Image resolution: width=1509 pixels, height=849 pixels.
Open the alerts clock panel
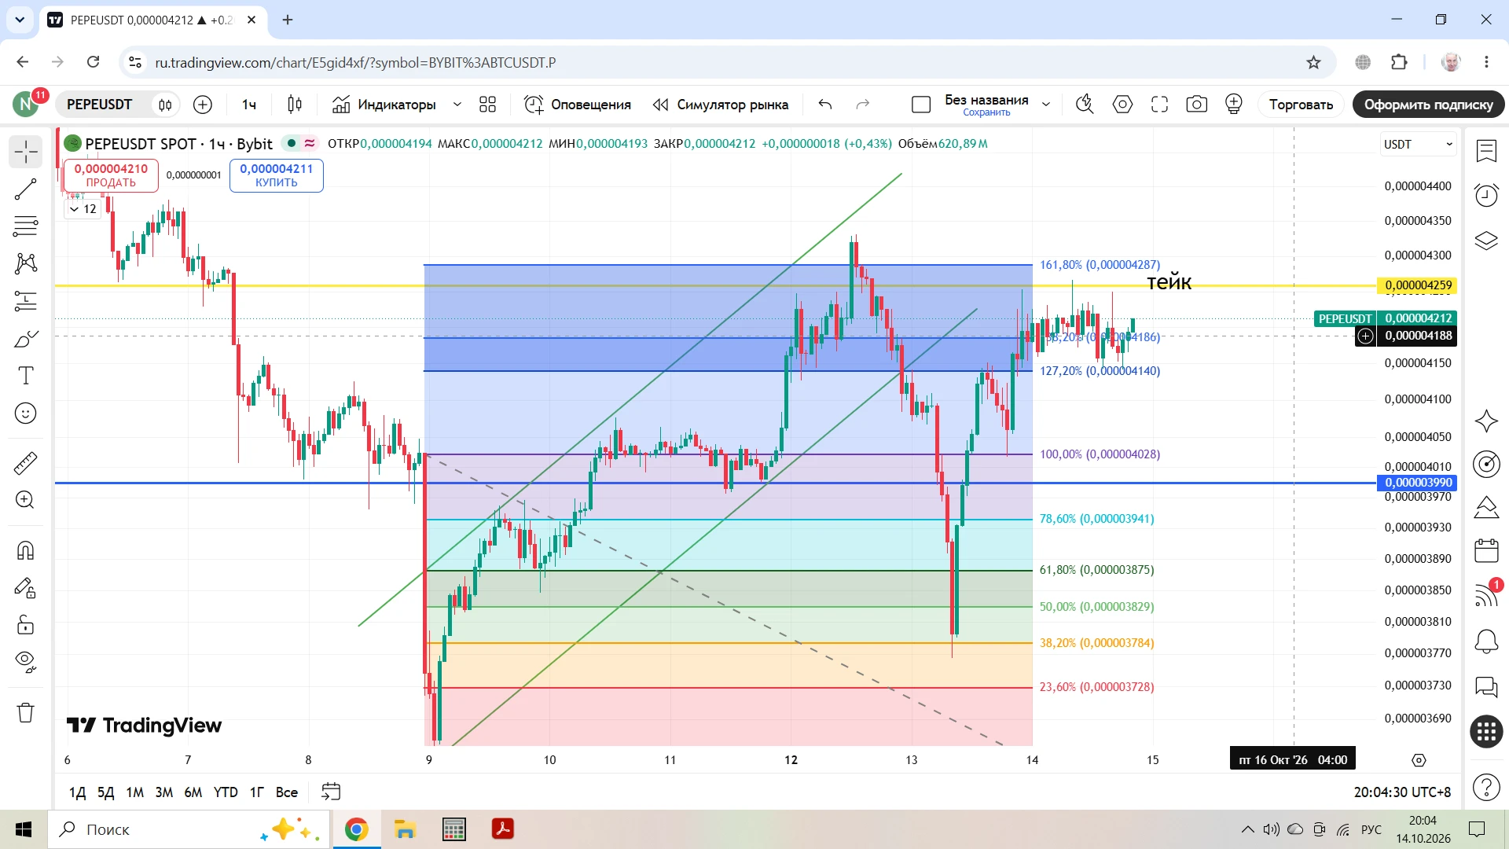click(x=1486, y=195)
